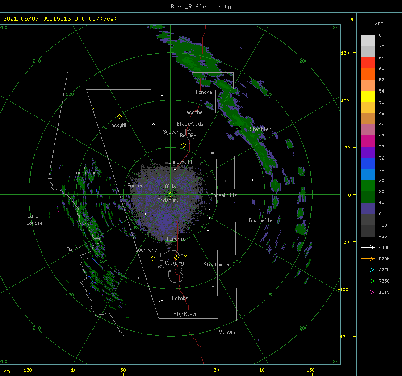This screenshot has width=402, height=376.
Task: Click the RockyMH label
Action: pos(118,125)
